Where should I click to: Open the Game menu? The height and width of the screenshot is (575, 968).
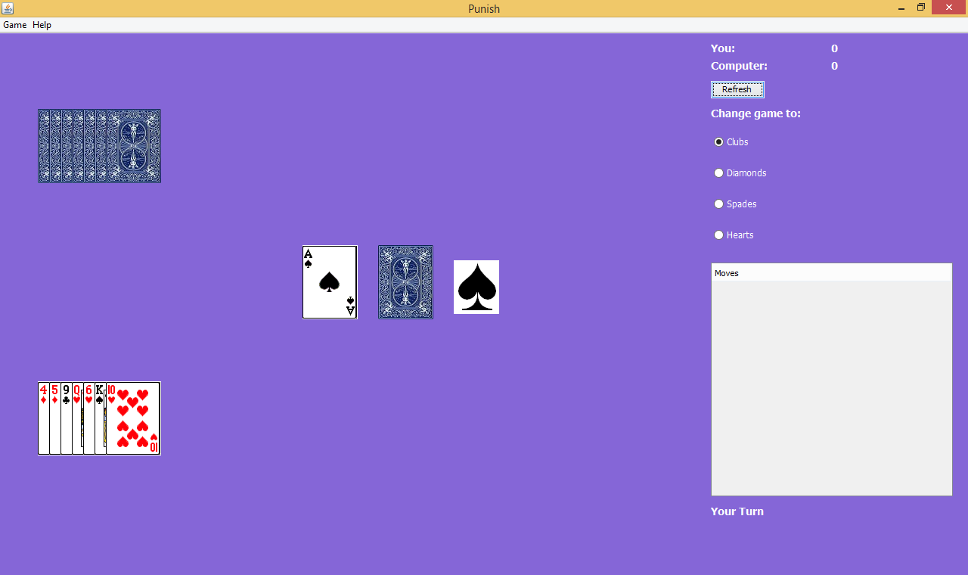click(14, 25)
